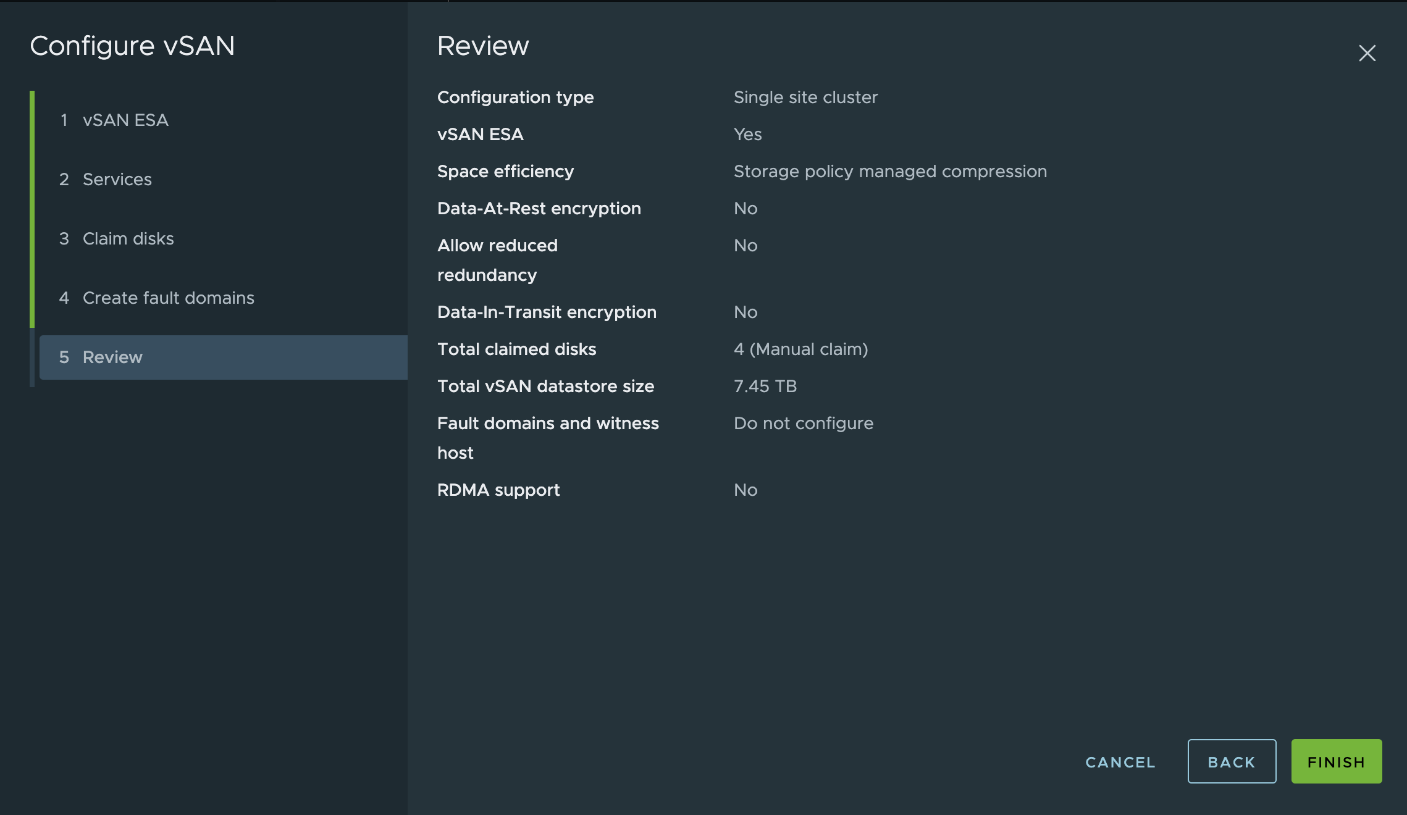This screenshot has height=815, width=1407.
Task: Click the Space efficiency row
Action: 505,171
